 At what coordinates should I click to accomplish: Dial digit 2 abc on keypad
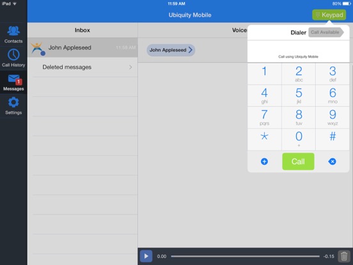click(299, 74)
